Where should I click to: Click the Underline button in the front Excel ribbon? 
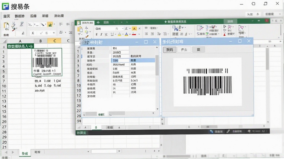point(106,34)
